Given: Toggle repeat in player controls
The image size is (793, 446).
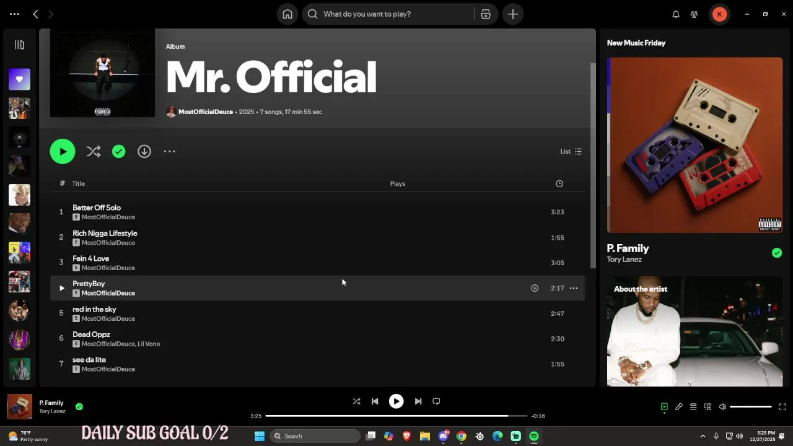Looking at the screenshot, I should click(436, 401).
